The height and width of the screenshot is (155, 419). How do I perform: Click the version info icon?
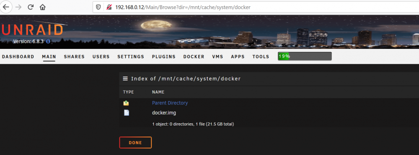pyautogui.click(x=48, y=41)
